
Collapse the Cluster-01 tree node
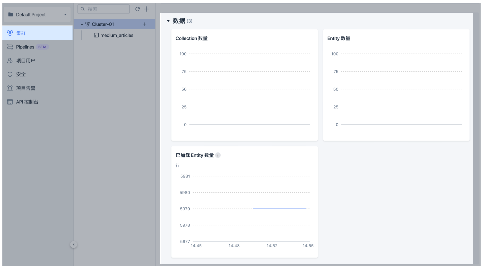[82, 24]
